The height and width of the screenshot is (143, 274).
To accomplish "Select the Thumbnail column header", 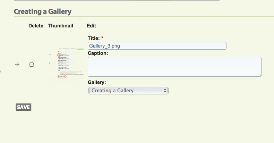I will point(60,26).
